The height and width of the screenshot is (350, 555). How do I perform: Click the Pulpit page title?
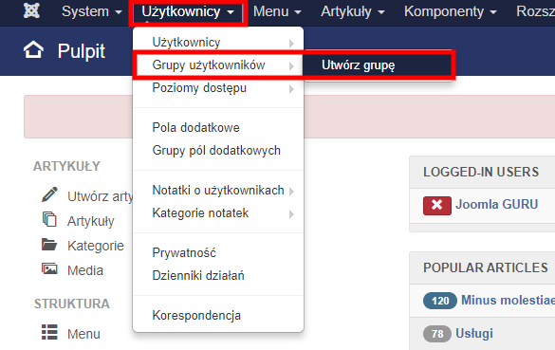(x=82, y=51)
